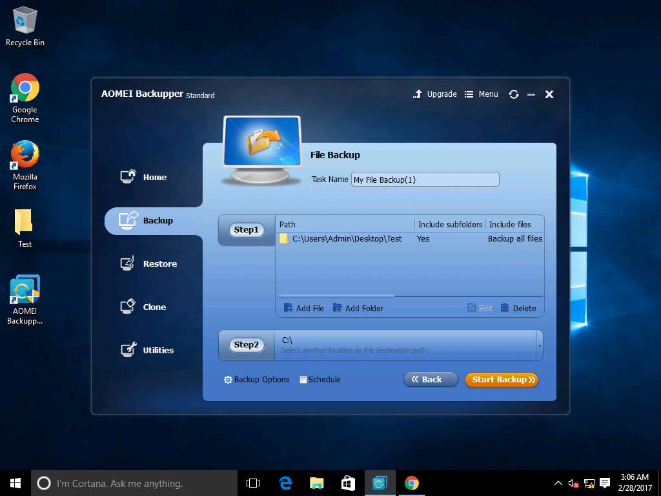Click the Yes value under Include subfolders

[423, 239]
